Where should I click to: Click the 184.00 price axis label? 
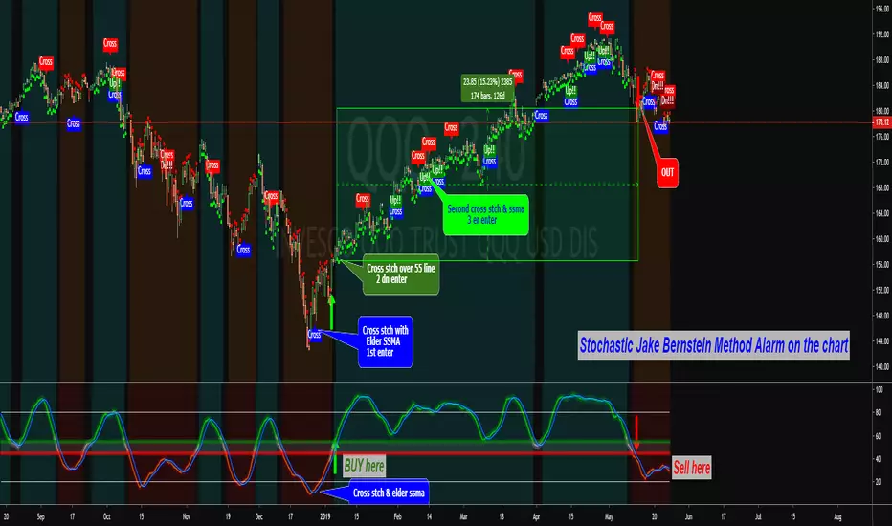click(x=882, y=86)
